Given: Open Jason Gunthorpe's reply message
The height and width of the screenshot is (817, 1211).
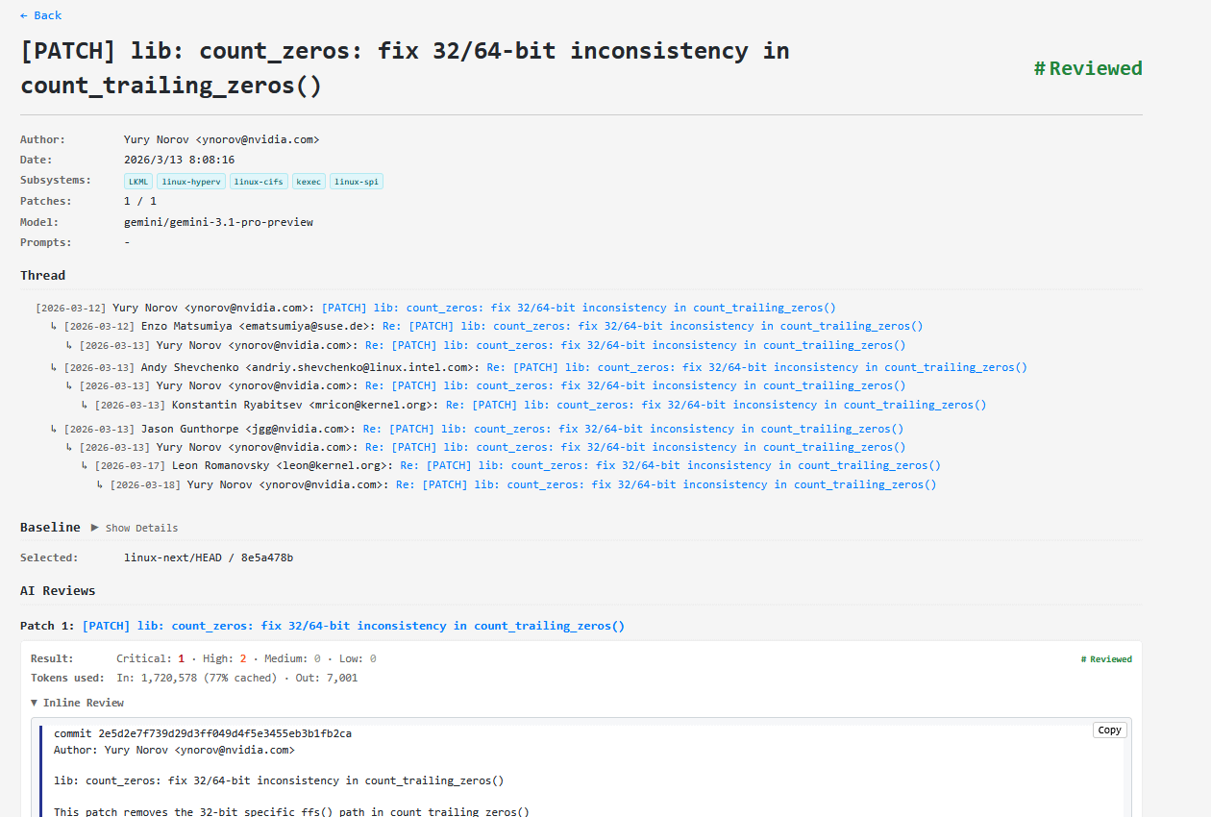Looking at the screenshot, I should [x=632, y=430].
